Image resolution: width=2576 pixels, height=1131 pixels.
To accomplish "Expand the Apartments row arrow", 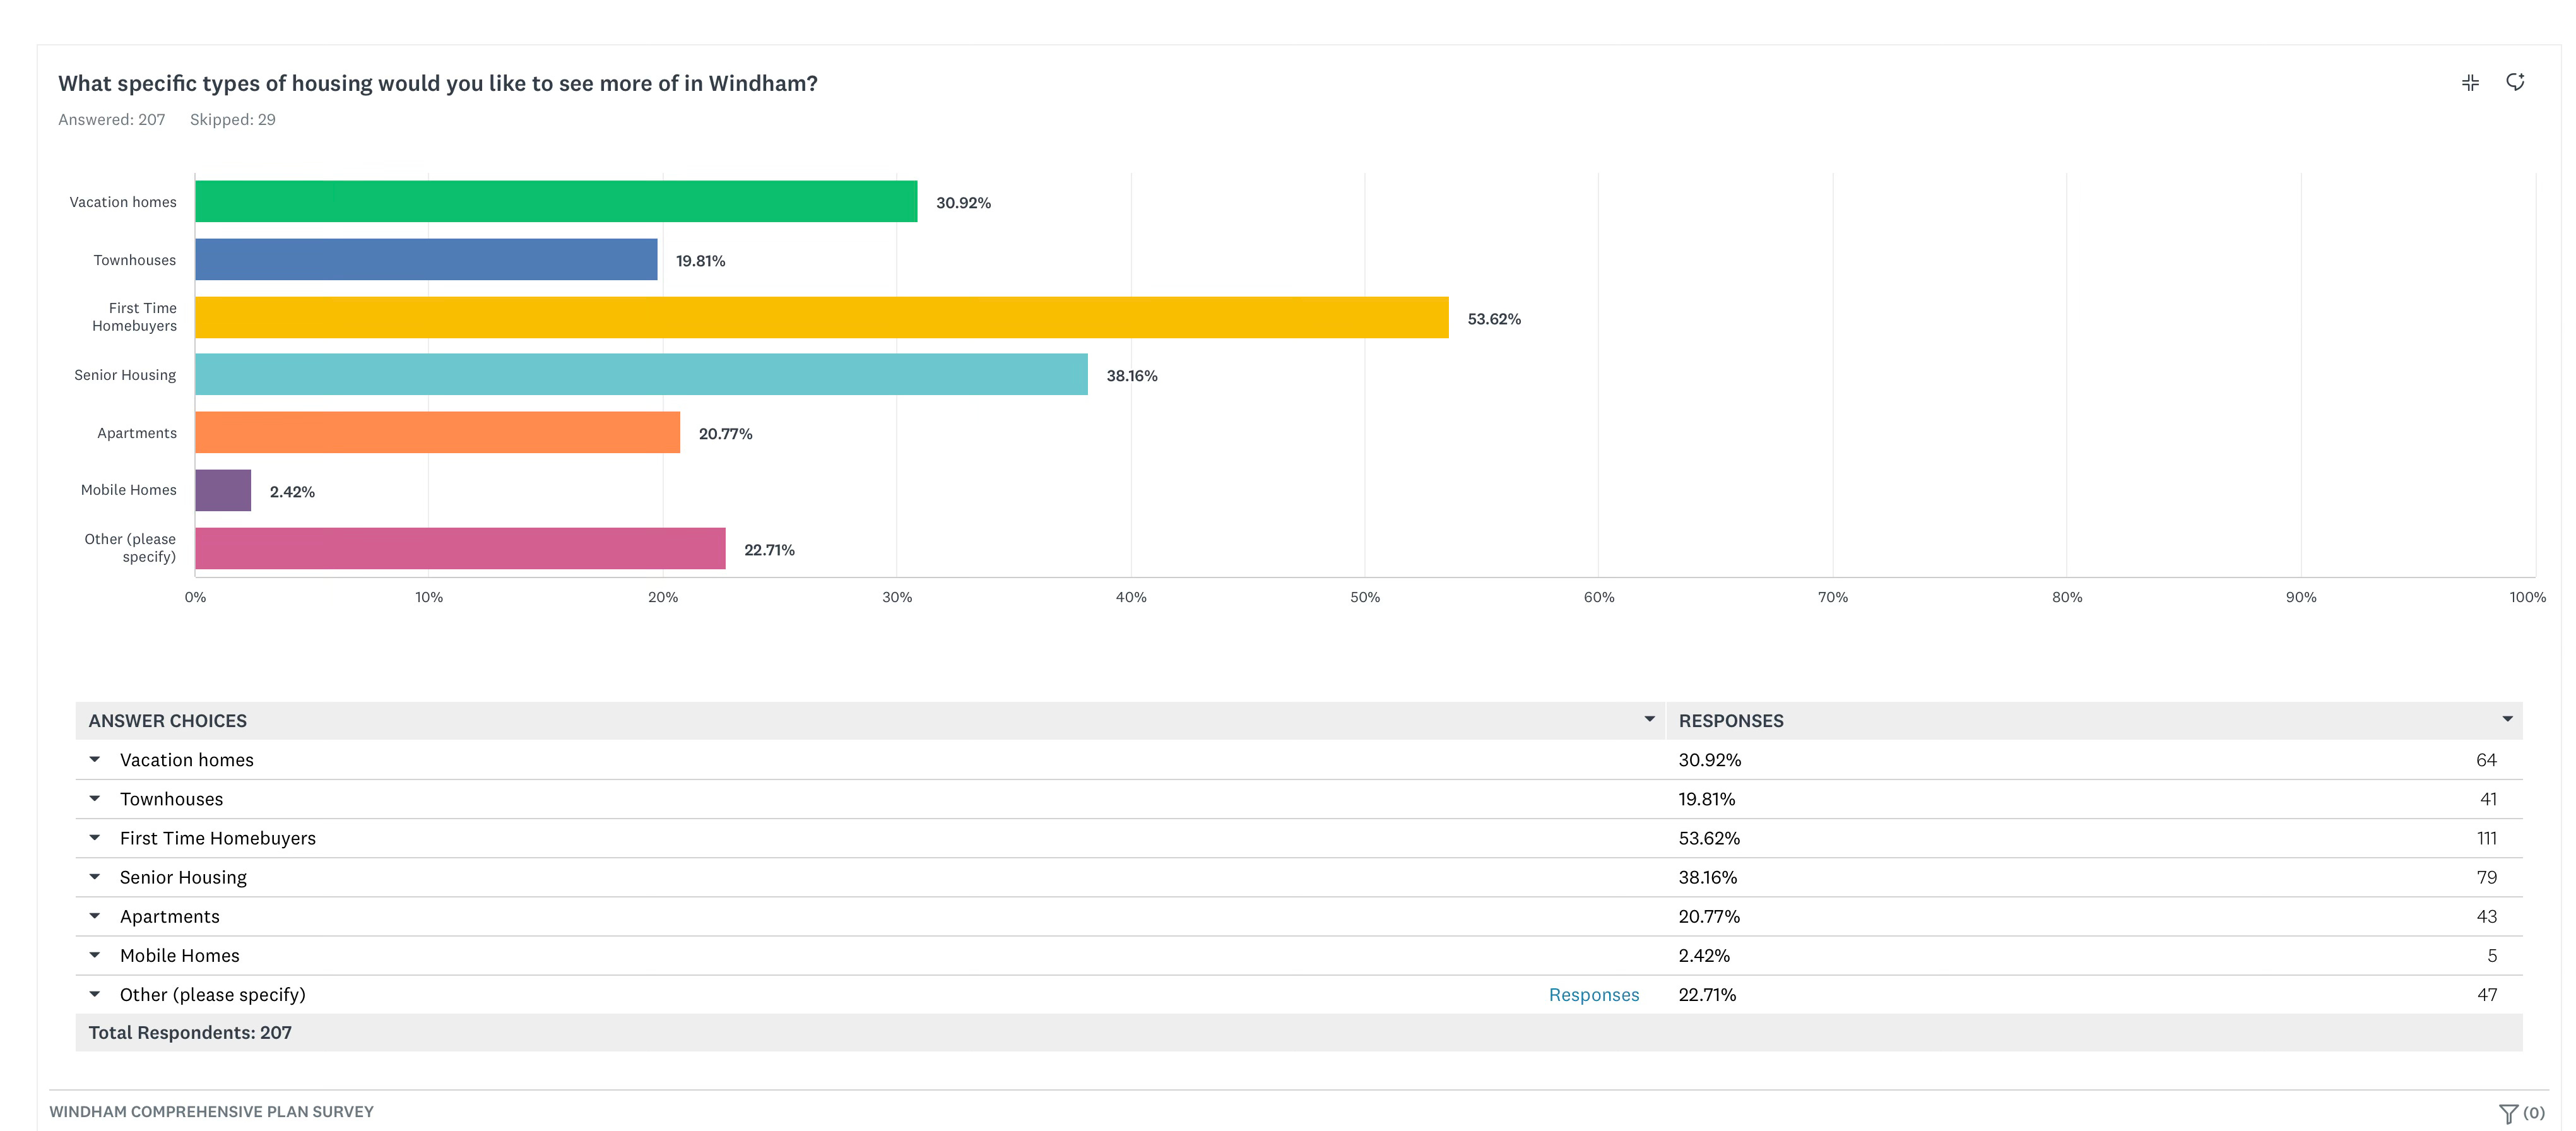I will [95, 915].
